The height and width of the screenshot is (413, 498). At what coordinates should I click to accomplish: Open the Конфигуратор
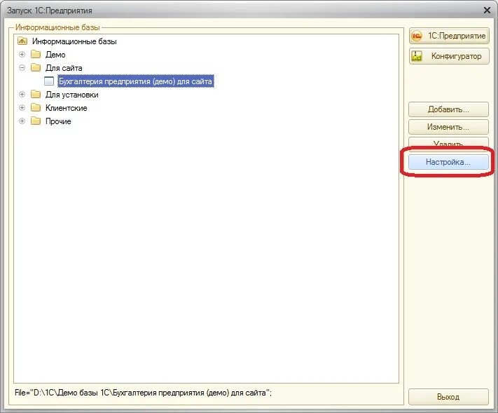[x=449, y=56]
